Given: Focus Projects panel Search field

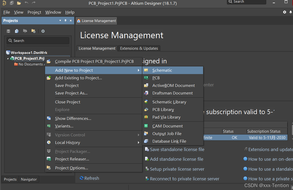Looking at the screenshot, I should click(x=38, y=41).
